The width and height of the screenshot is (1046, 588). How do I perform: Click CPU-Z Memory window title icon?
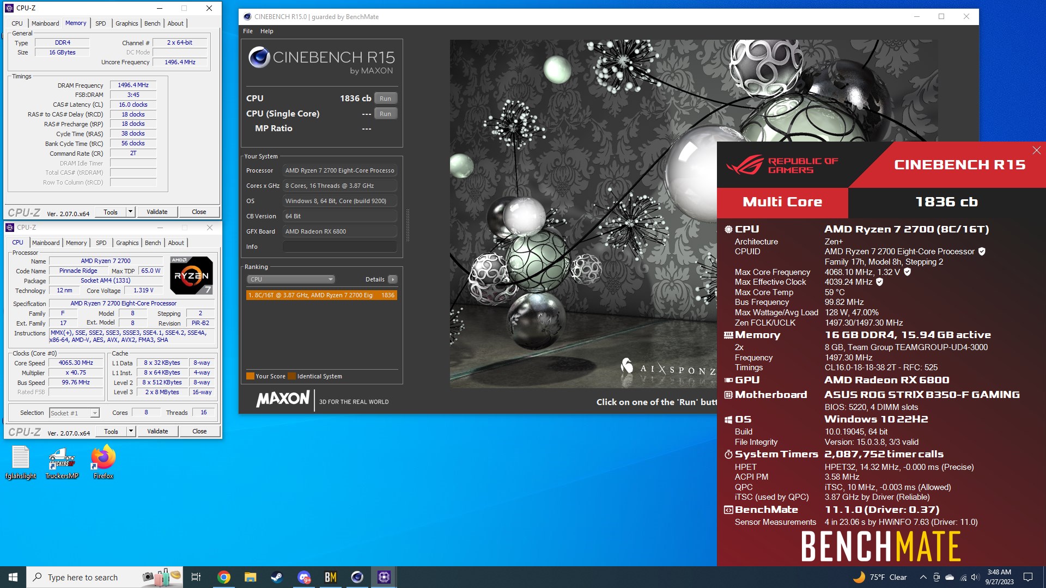9,8
